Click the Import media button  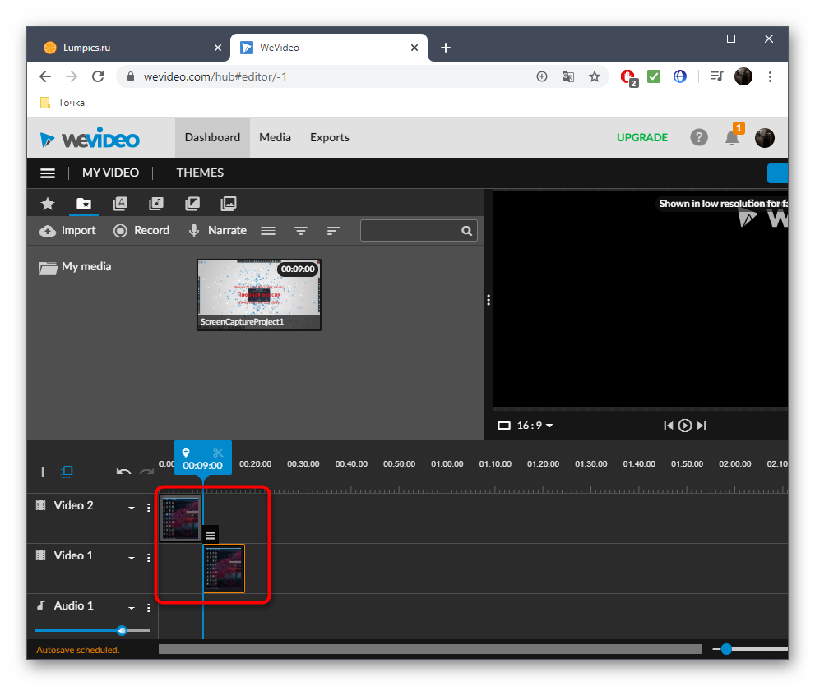[x=67, y=231]
